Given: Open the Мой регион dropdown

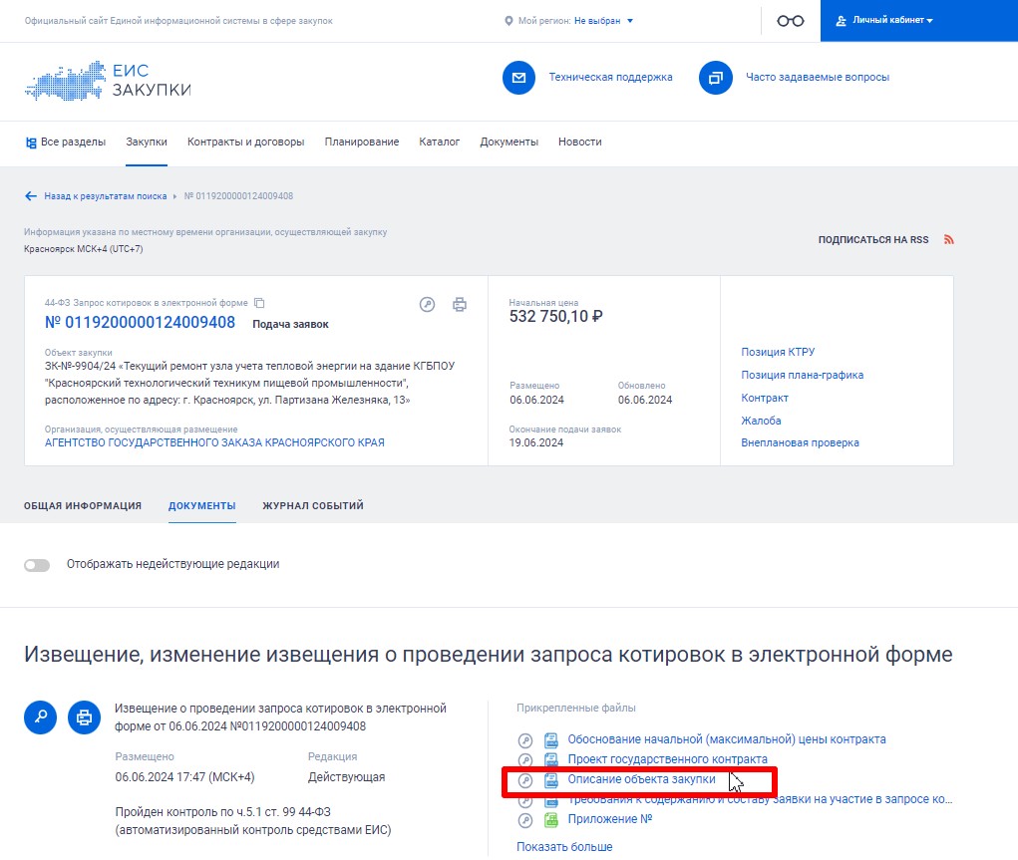Looking at the screenshot, I should (604, 21).
